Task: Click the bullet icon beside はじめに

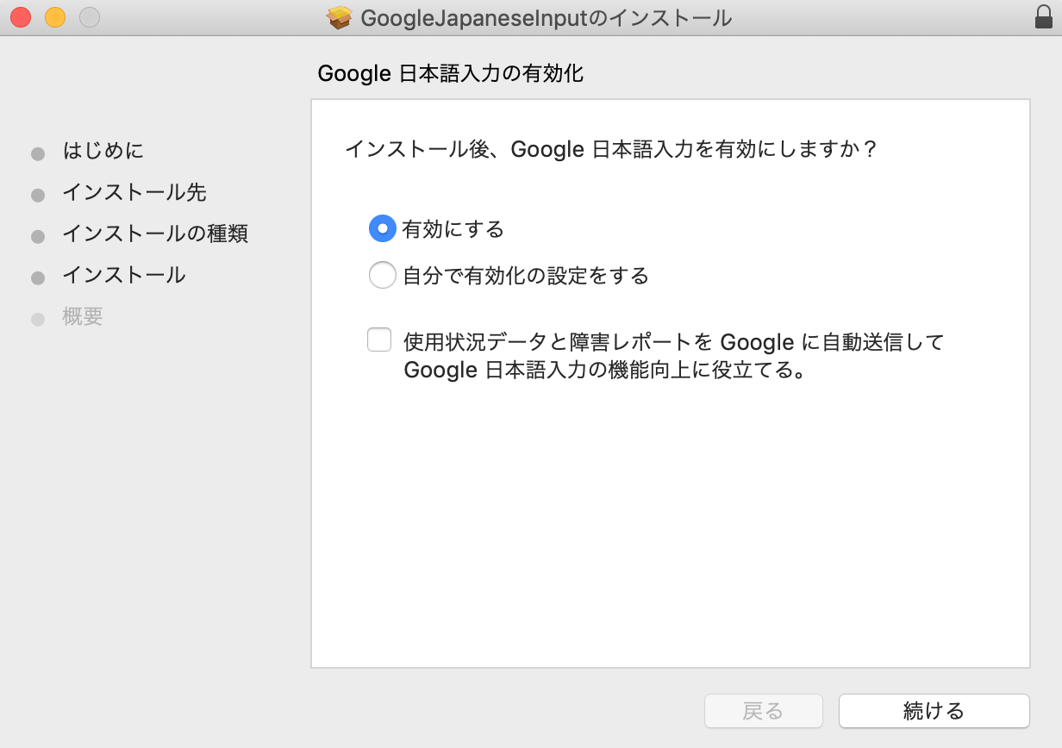Action: [38, 153]
